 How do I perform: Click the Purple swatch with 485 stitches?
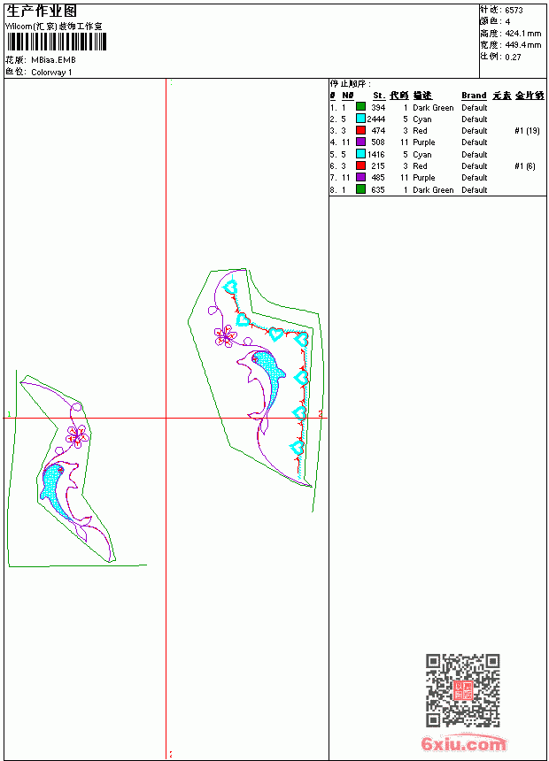(x=360, y=177)
